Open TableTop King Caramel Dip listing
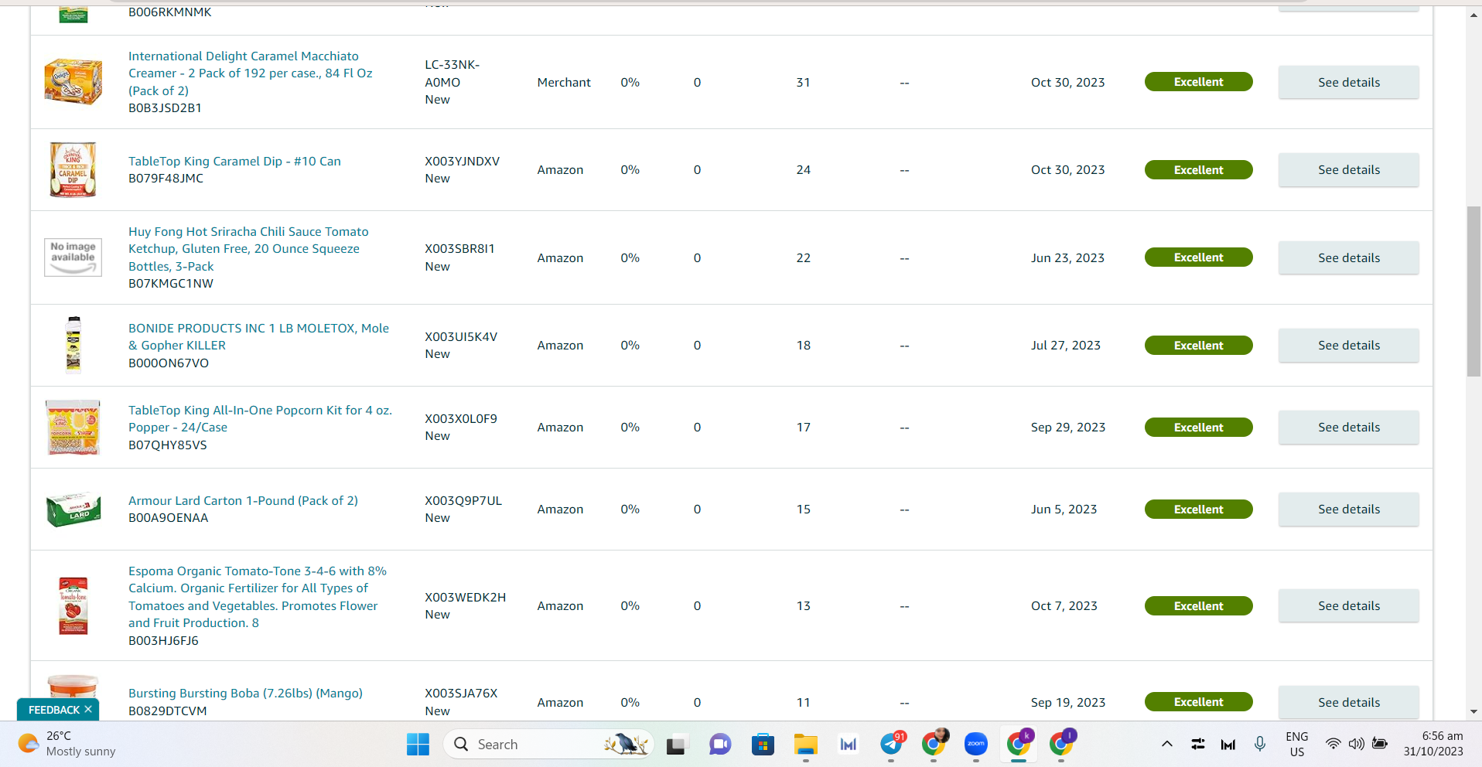Image resolution: width=1482 pixels, height=767 pixels. (x=234, y=161)
